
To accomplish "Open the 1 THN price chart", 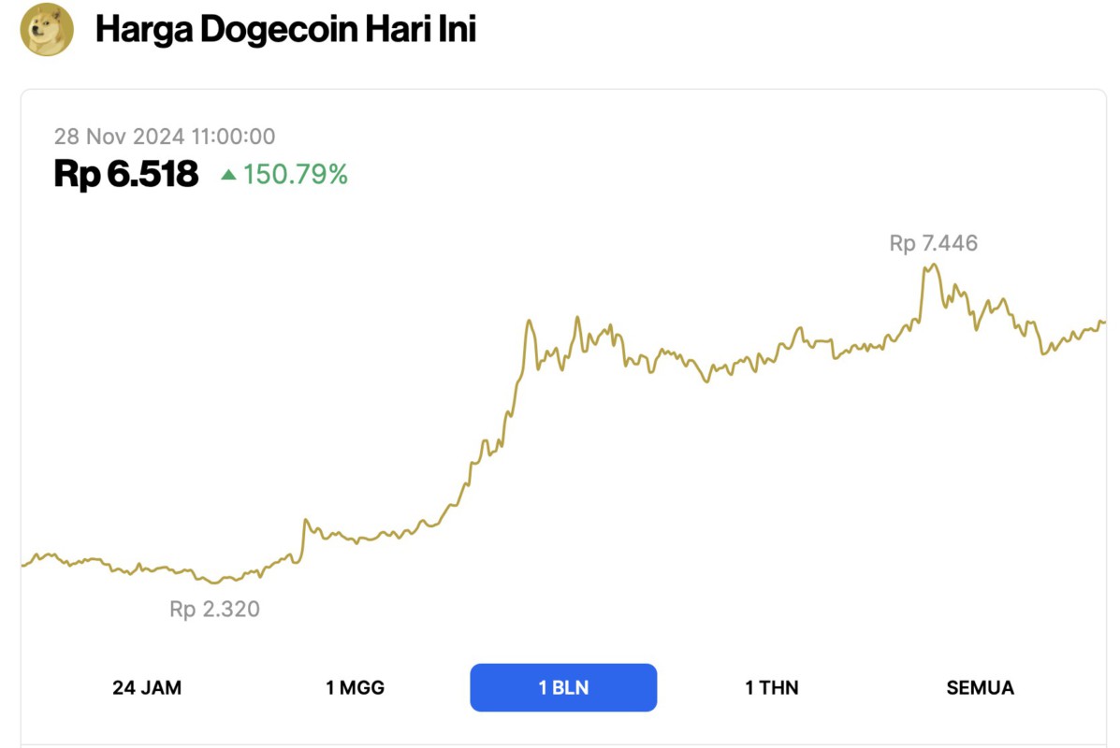I will pyautogui.click(x=770, y=687).
